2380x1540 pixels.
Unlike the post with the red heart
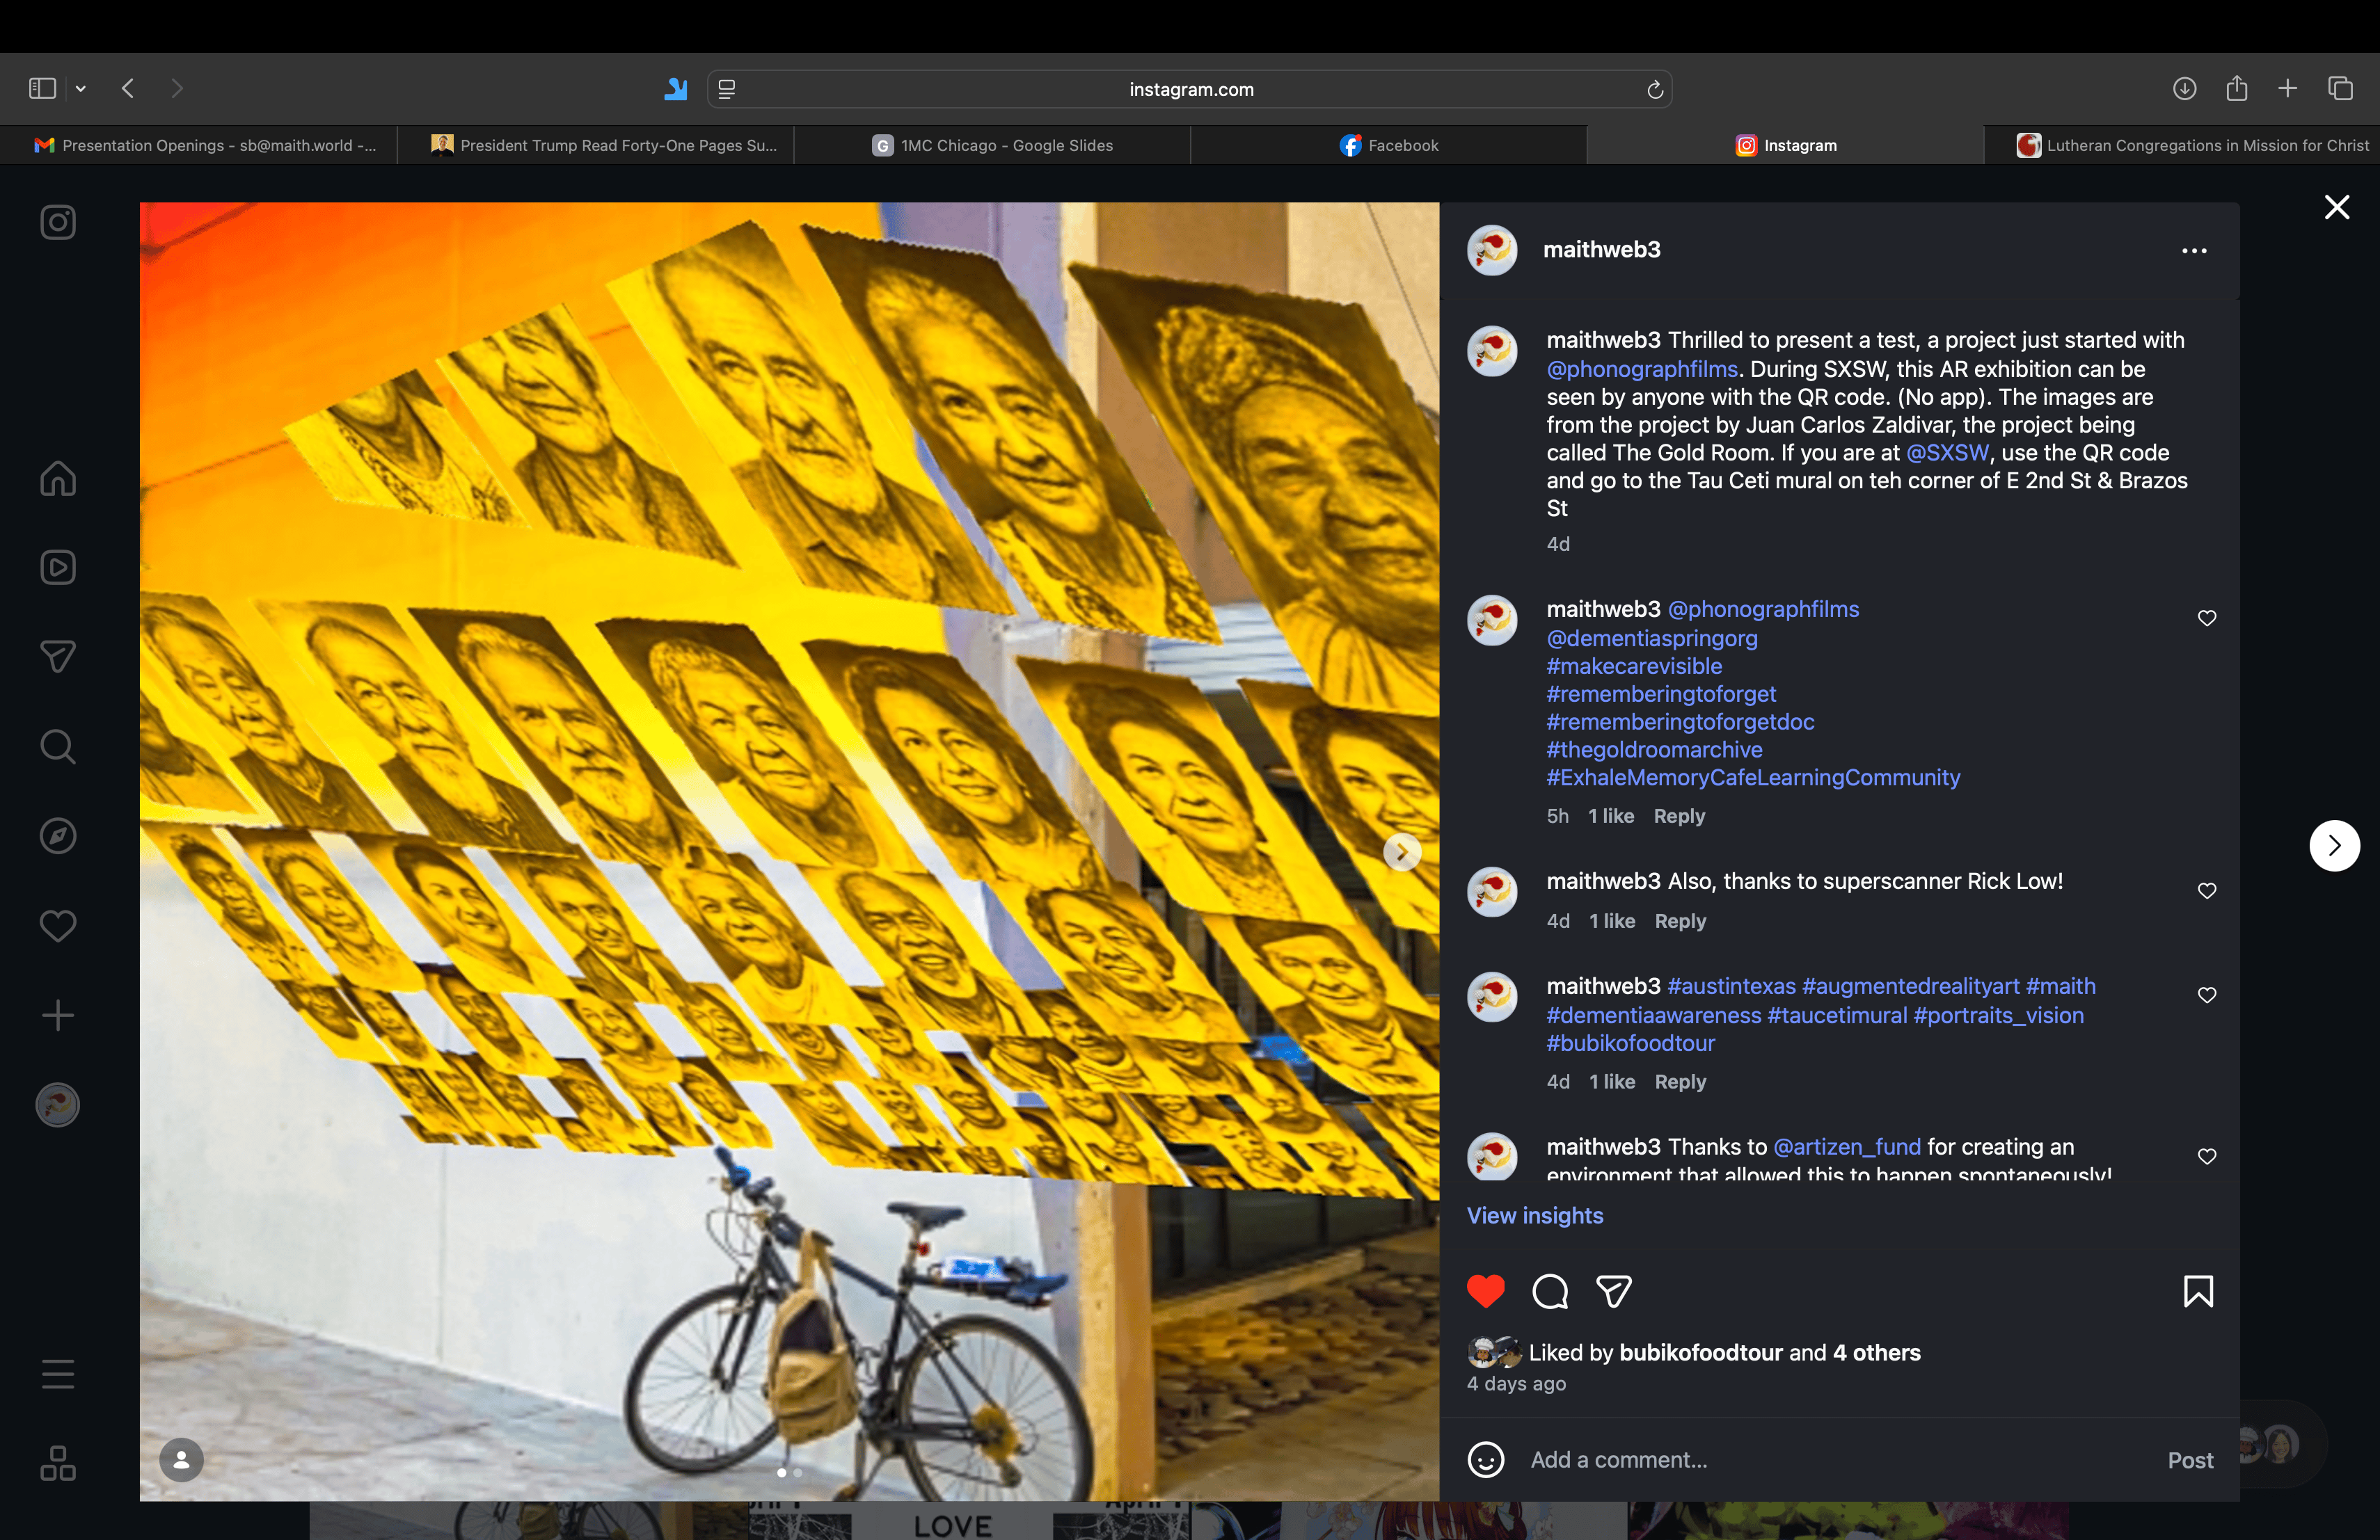(x=1485, y=1291)
